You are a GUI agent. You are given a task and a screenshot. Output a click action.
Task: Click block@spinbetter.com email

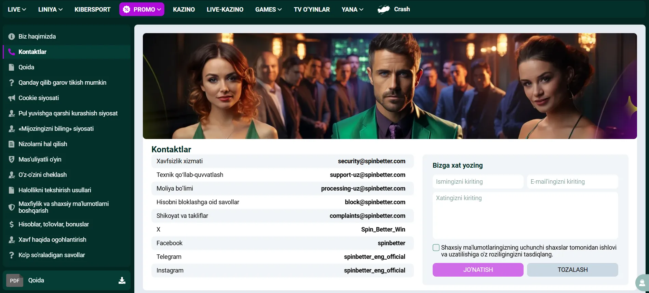point(375,202)
